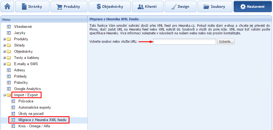Expand the Texty a šablony node
273x130 pixels.
pos(5,58)
